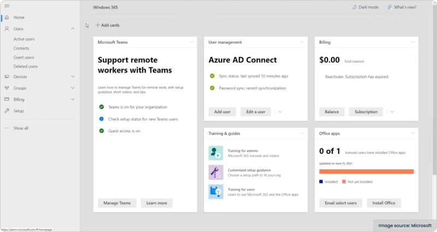
Task: Open Contacts under Users
Action: click(x=21, y=48)
